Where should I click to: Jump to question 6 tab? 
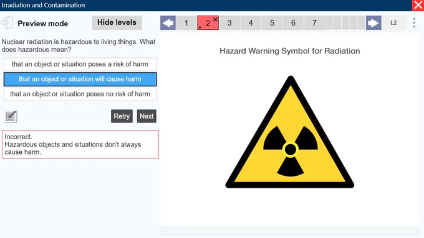[x=293, y=23]
